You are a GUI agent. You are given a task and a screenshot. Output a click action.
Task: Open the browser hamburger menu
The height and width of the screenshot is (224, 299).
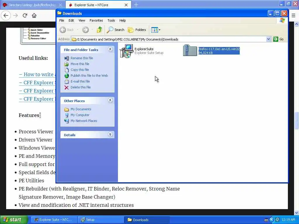click(x=293, y=15)
